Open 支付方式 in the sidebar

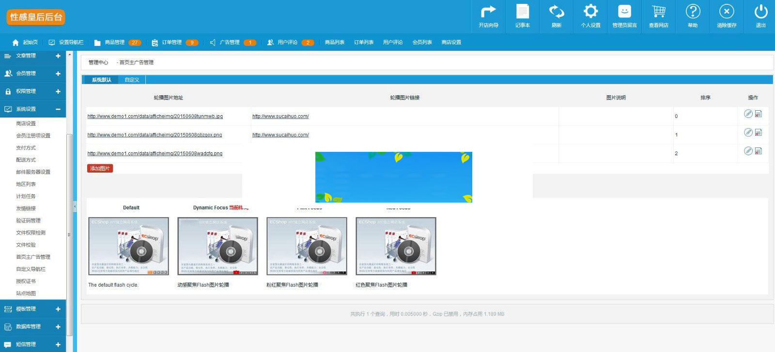(x=26, y=148)
